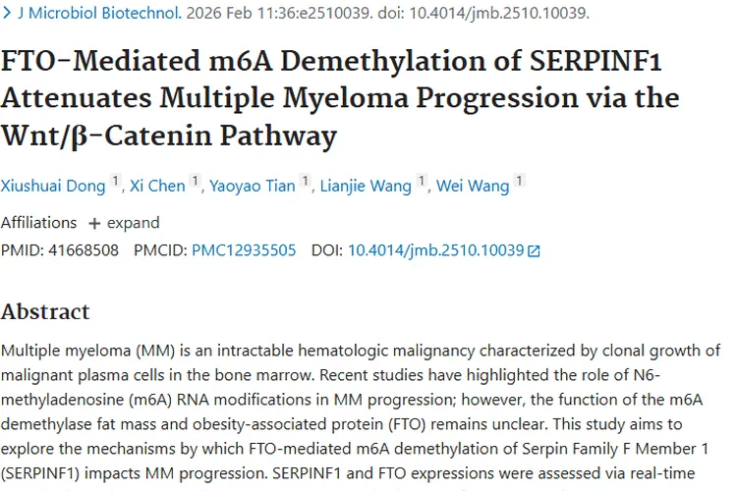Click affiliation superscript after Xi Chen
737x491 pixels.
coord(196,181)
